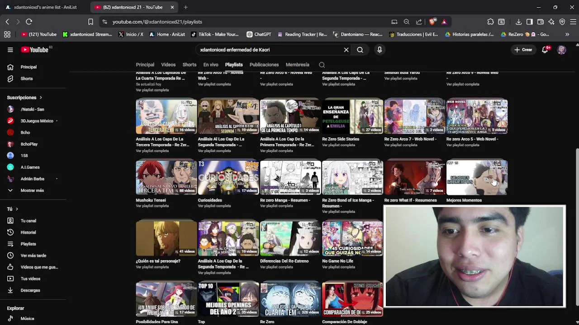Switch to the Videos channel tab

coord(168,65)
